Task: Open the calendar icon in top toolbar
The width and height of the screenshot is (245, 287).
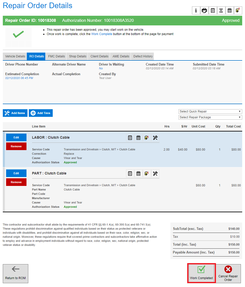Action: click(229, 10)
